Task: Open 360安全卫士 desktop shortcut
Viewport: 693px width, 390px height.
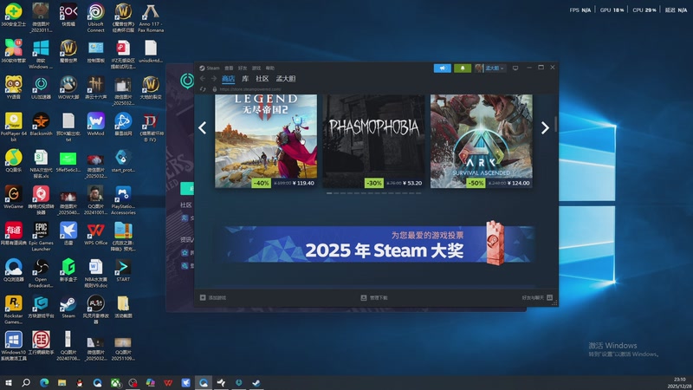Action: [13, 15]
